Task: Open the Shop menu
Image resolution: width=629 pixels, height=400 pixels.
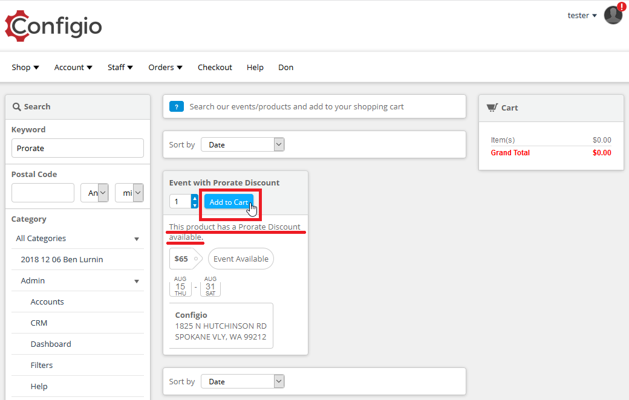Action: tap(25, 67)
